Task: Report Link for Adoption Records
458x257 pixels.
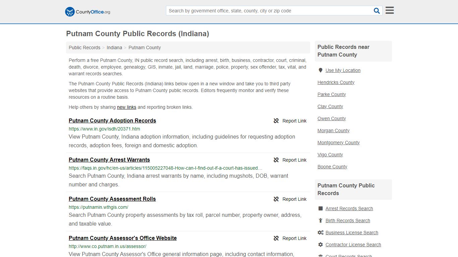Action: [x=294, y=121]
